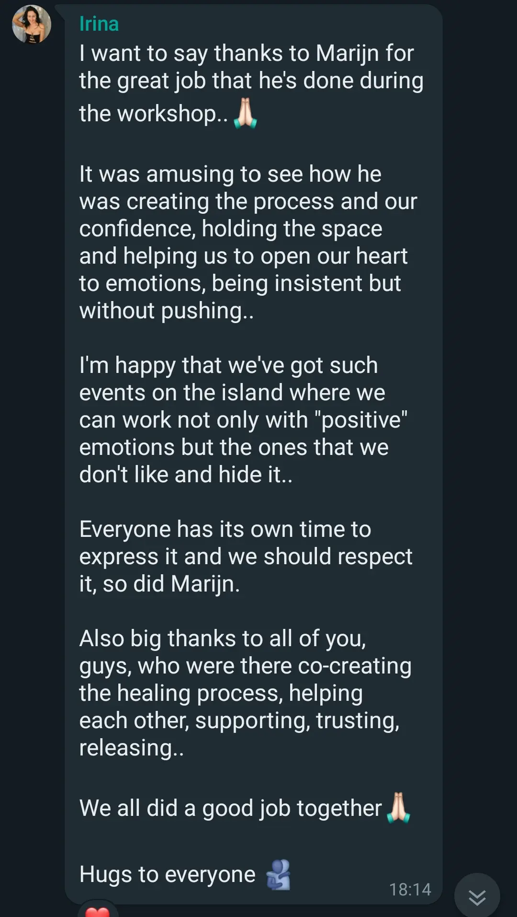Select the "It was amusing to see" line
Image resolution: width=517 pixels, height=917 pixels.
coord(230,174)
